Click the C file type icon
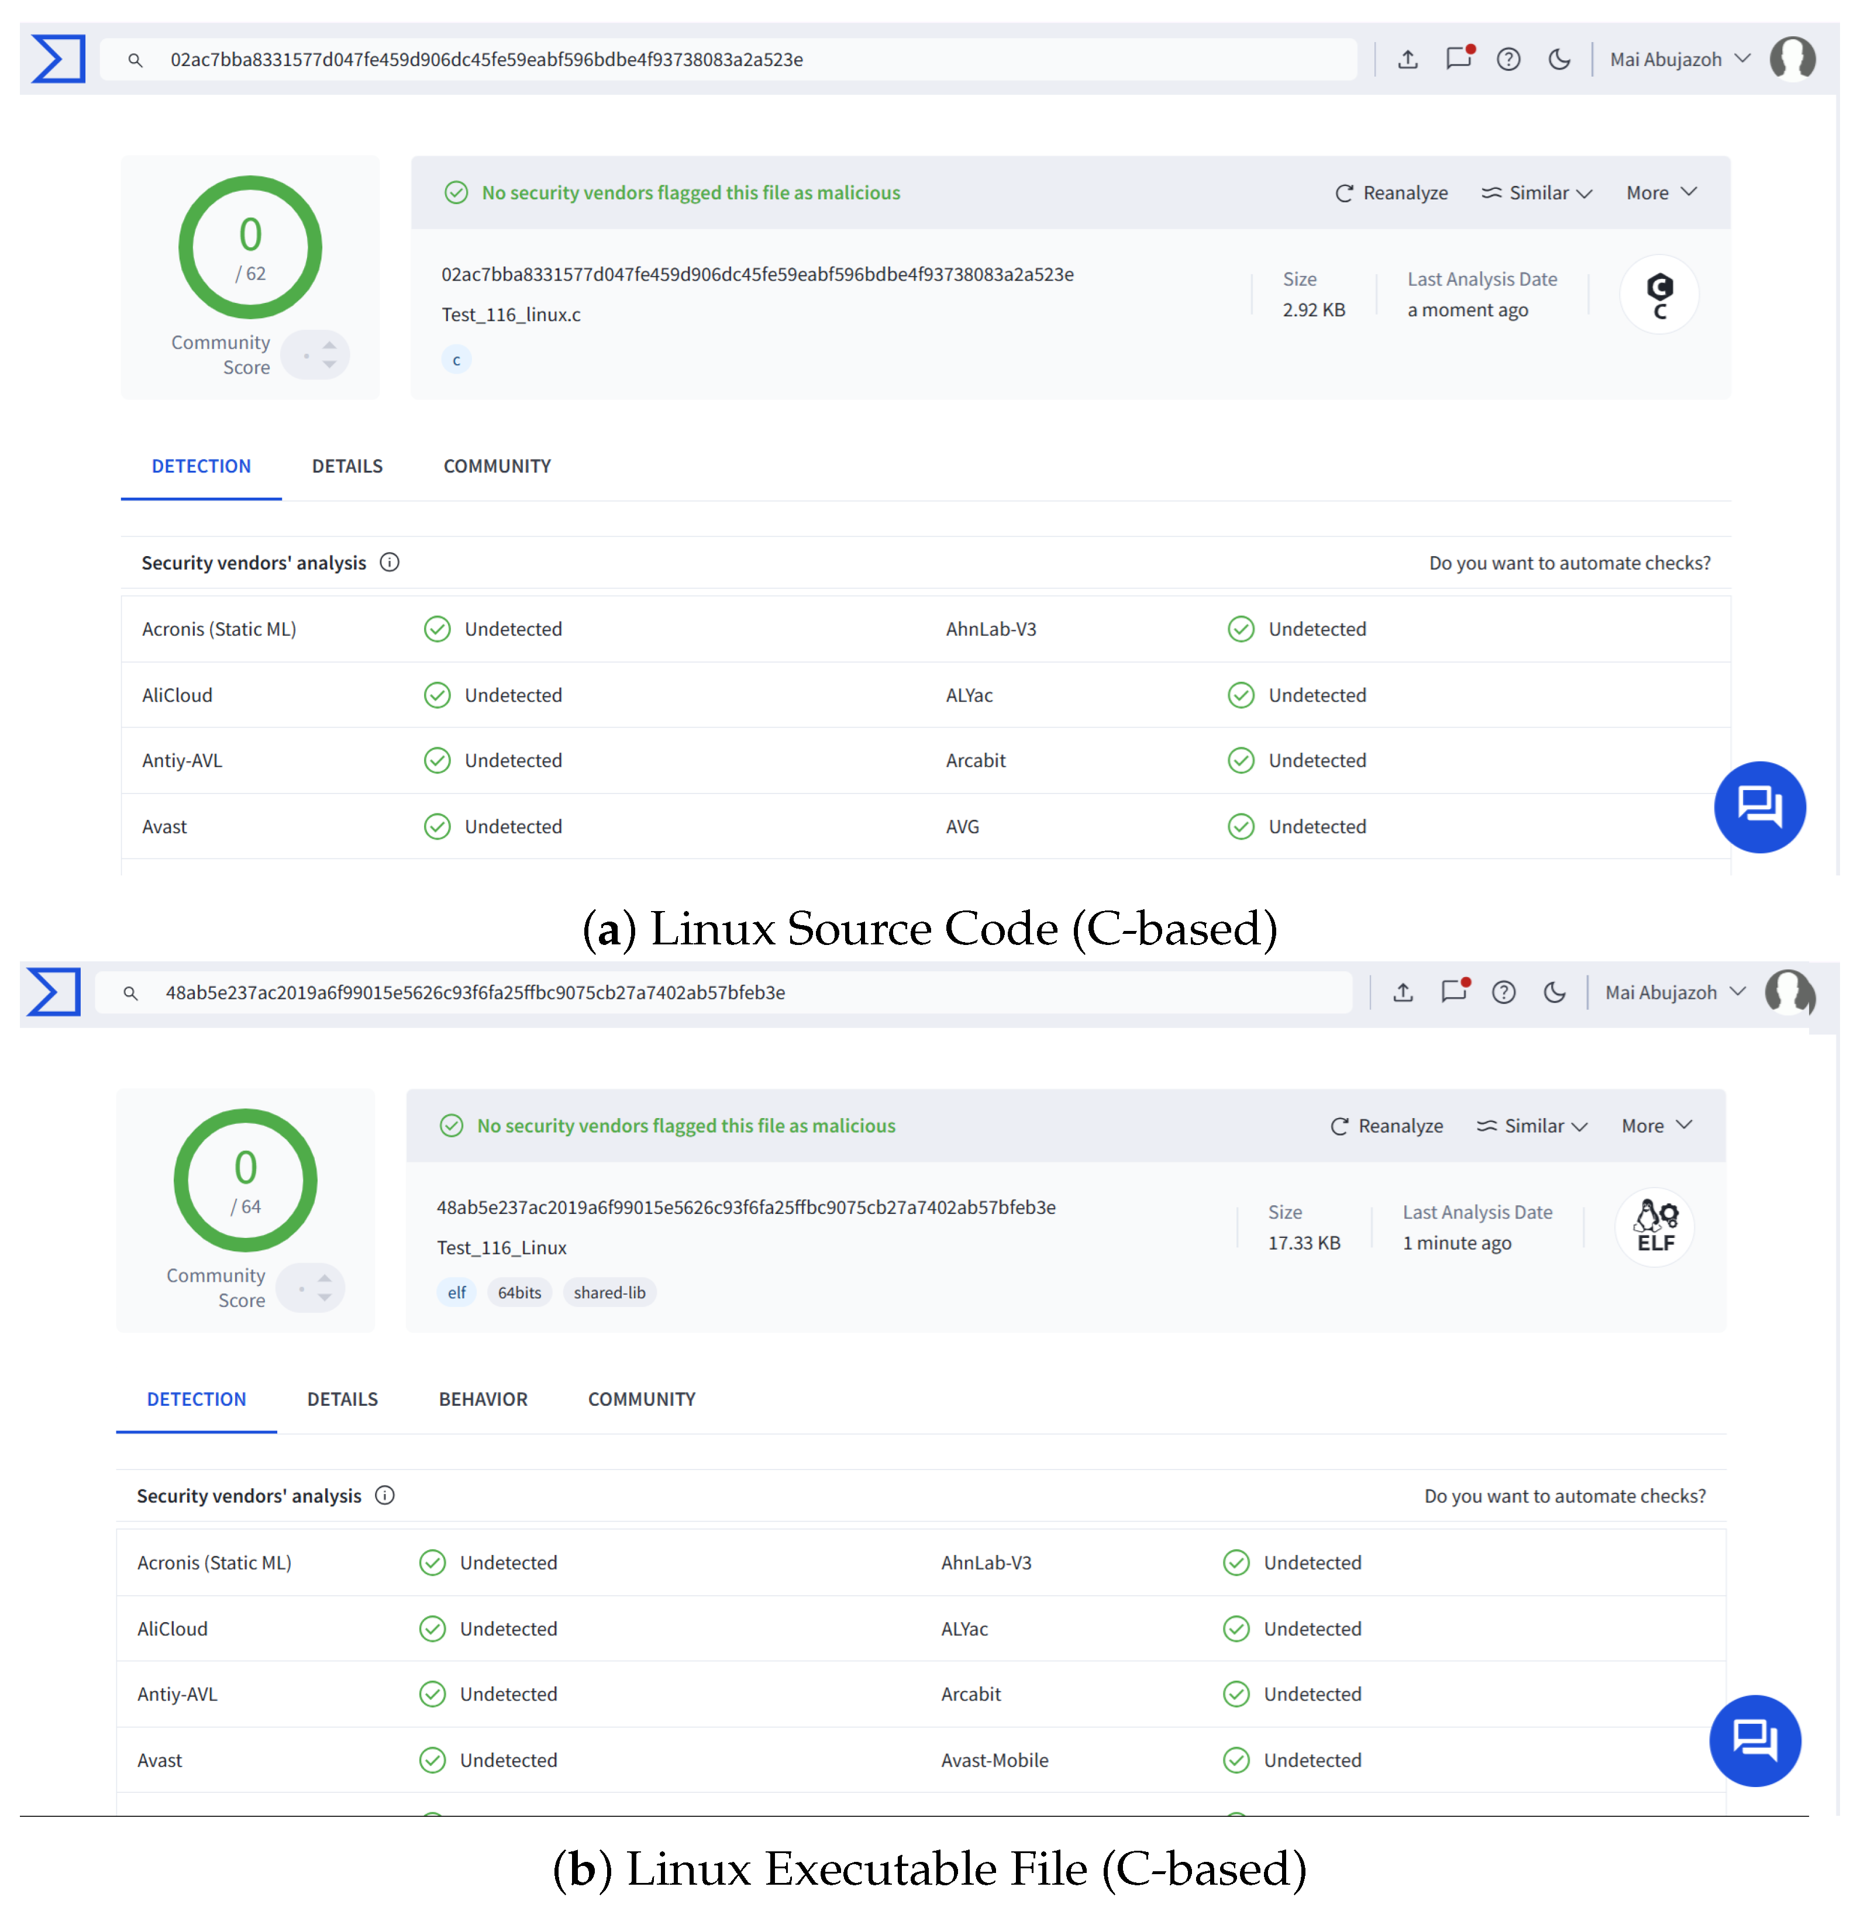Viewport: 1857px width, 1911px height. [1659, 295]
